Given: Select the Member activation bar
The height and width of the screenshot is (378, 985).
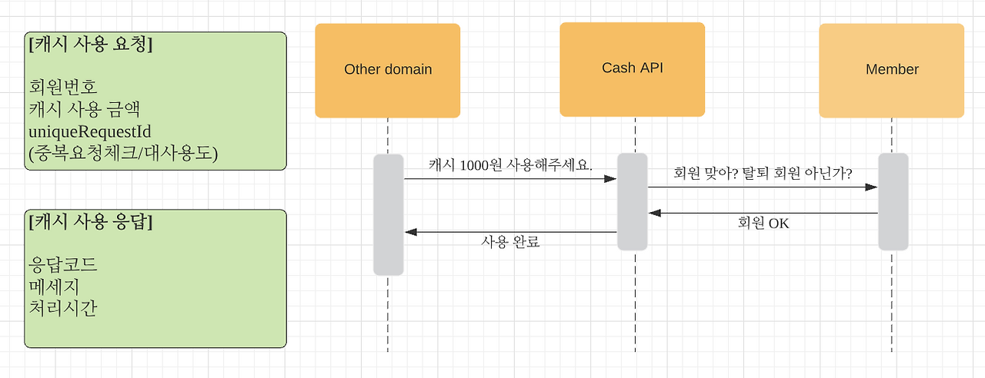Looking at the screenshot, I should pos(893,201).
